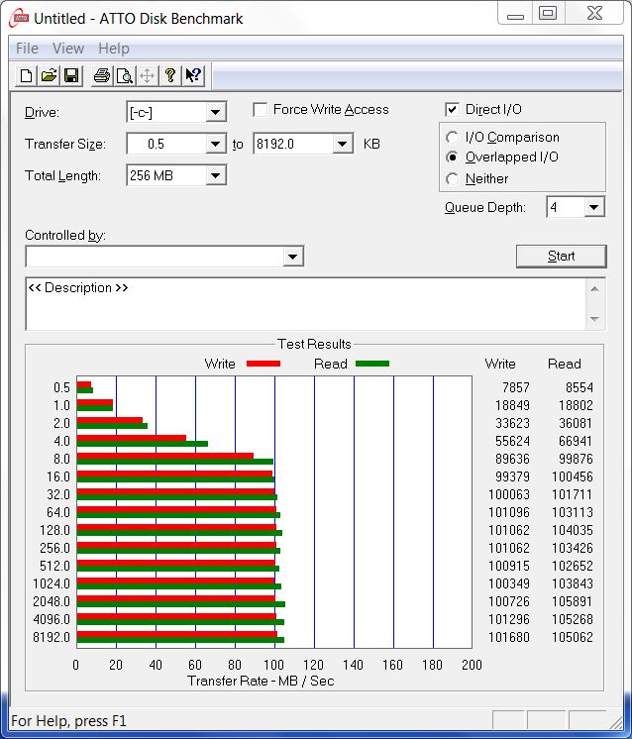Open a saved benchmark file icon

49,75
